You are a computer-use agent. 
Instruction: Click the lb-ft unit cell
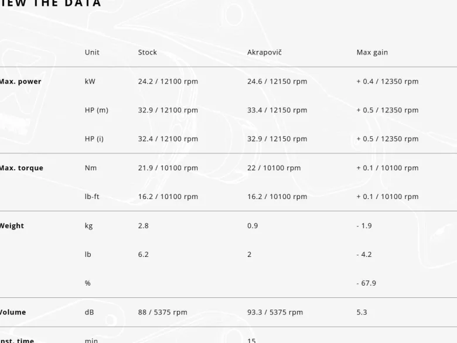(x=92, y=197)
